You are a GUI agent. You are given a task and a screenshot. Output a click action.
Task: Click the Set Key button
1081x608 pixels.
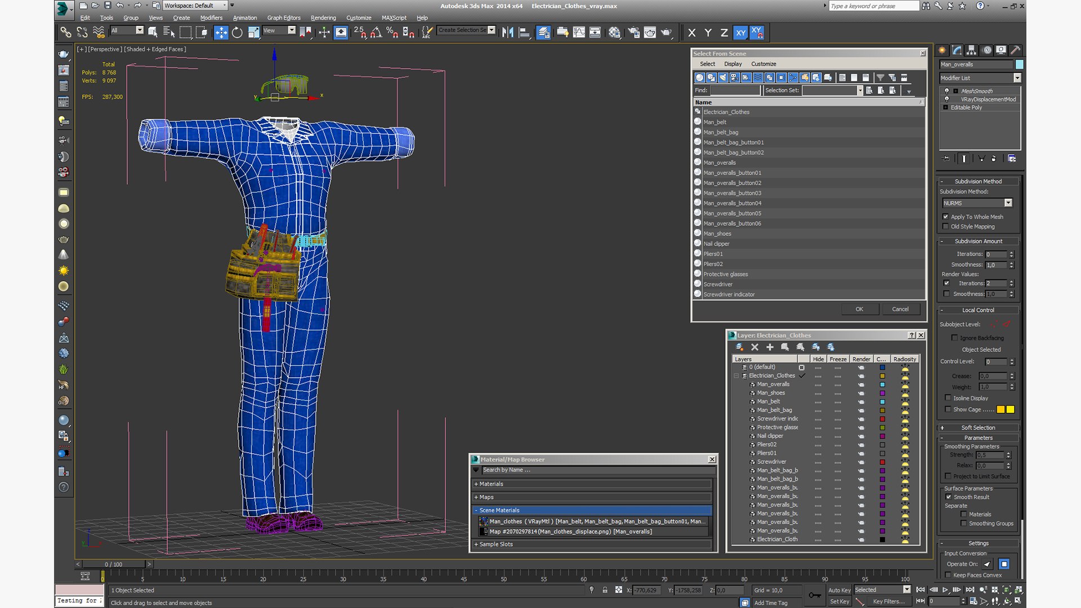[x=839, y=601]
